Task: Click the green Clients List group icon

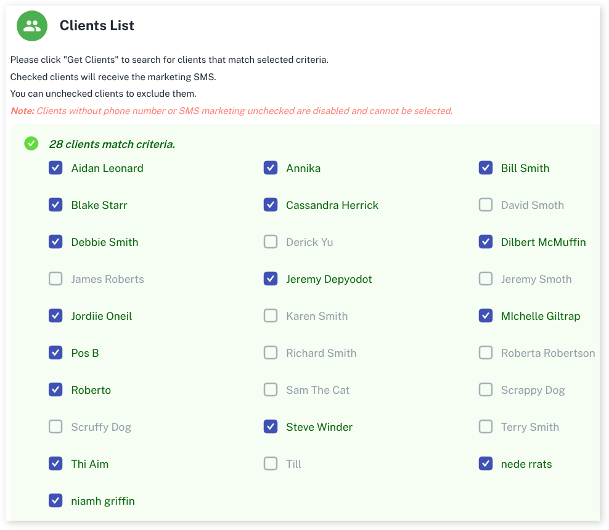Action: pyautogui.click(x=32, y=26)
